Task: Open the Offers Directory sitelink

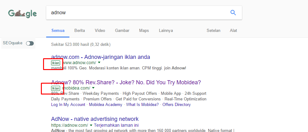Action: click(x=177, y=105)
